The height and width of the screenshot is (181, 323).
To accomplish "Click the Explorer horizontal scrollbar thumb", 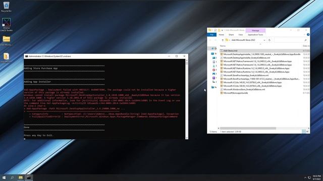I will [x=248, y=128].
